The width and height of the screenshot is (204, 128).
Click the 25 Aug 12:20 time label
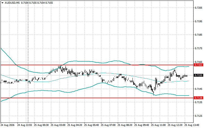pyautogui.click(x=175, y=125)
